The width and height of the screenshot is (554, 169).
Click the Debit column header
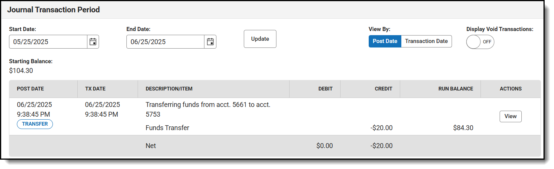(x=325, y=89)
